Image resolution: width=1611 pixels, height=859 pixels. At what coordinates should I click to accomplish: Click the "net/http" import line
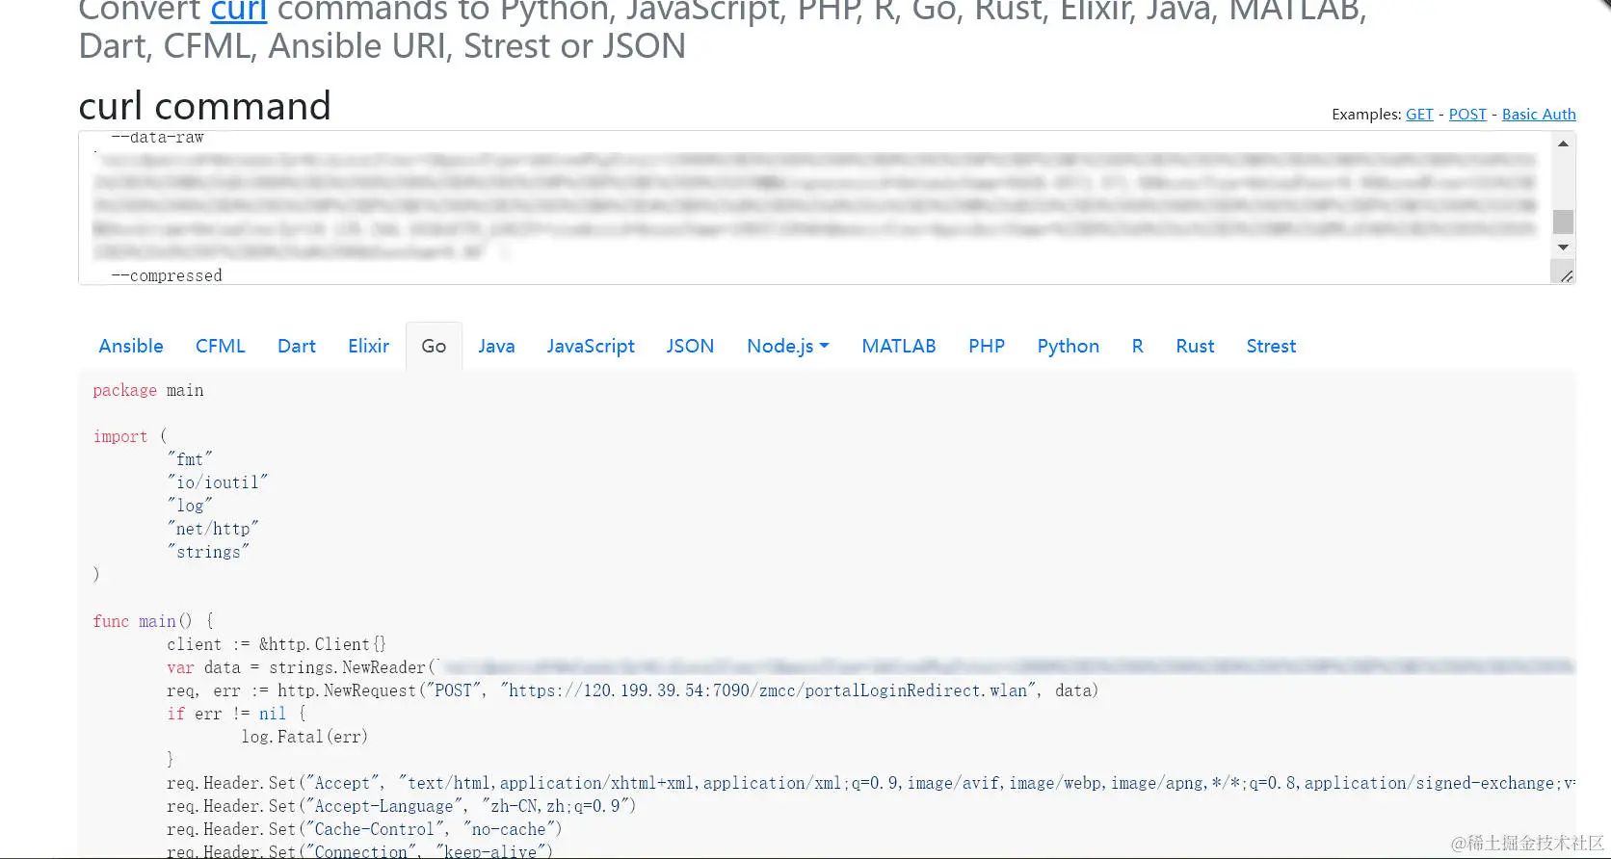pos(213,529)
